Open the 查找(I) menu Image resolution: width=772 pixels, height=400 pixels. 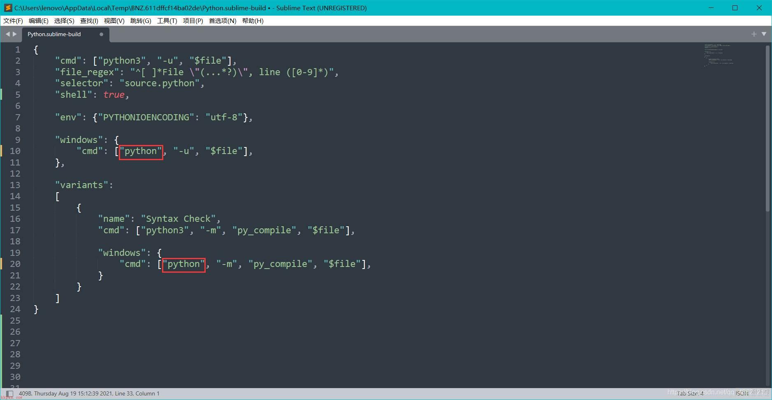[89, 21]
